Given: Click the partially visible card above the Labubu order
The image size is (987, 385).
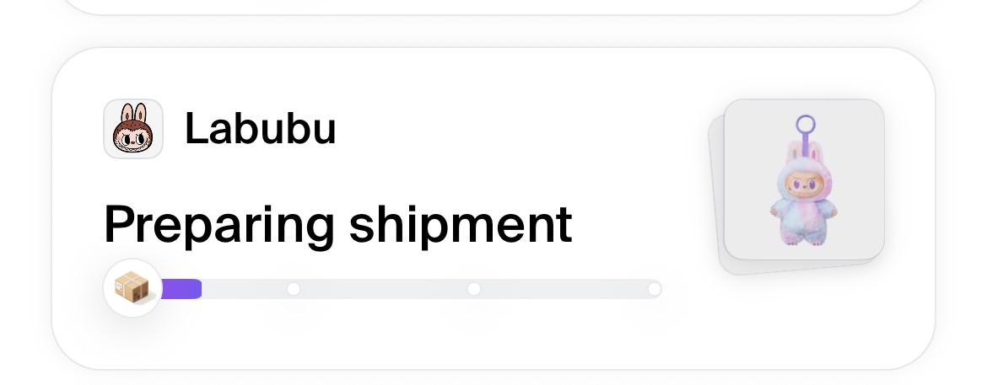Looking at the screenshot, I should (493, 5).
